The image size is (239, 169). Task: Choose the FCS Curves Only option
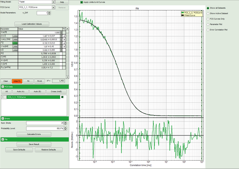tap(207, 18)
